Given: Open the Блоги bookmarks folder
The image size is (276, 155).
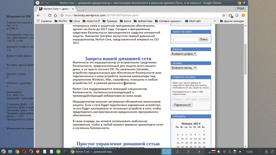Looking at the screenshot, I should 126,21.
